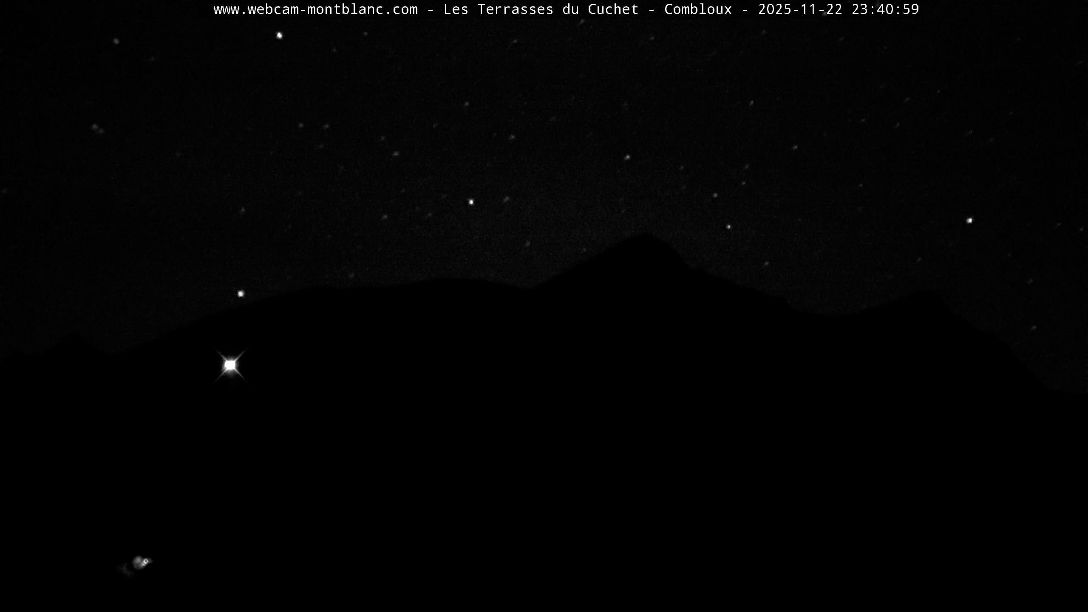Click the bright star near top left sky

click(x=279, y=35)
